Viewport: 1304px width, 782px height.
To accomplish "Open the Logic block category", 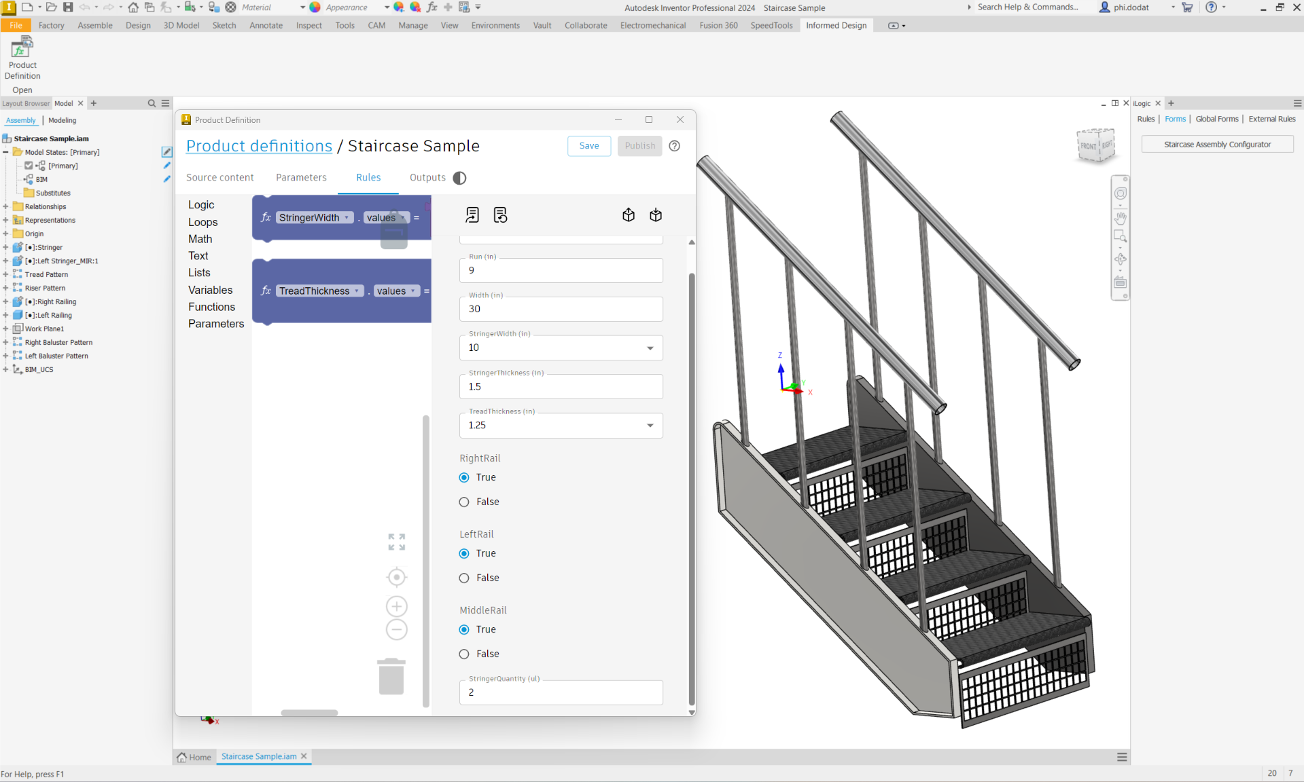I will [x=201, y=204].
